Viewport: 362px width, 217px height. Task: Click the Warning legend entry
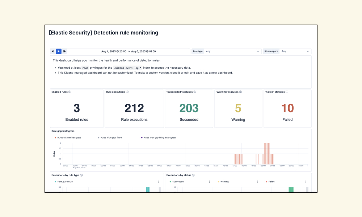(x=223, y=182)
